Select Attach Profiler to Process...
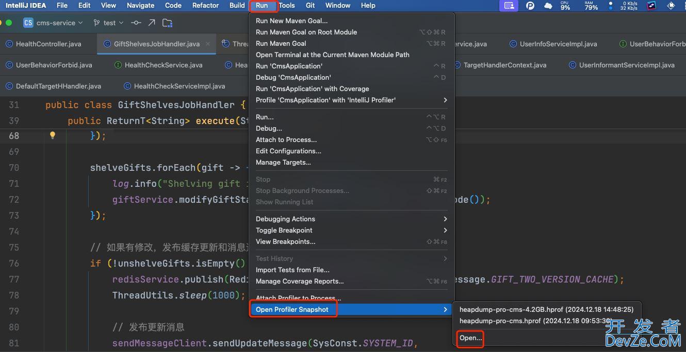686x352 pixels. click(x=352, y=298)
